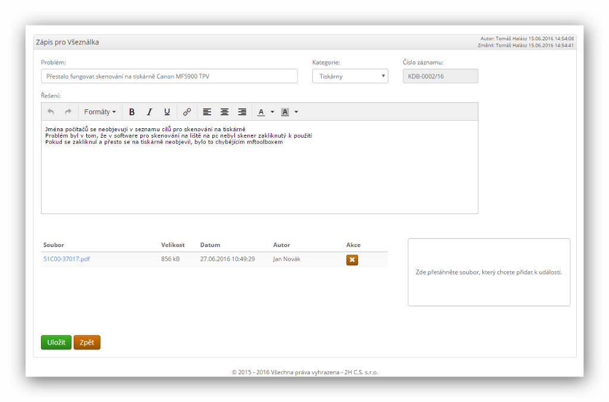Click the Uložit button
Viewport: 609px width, 402px height.
[x=56, y=343]
